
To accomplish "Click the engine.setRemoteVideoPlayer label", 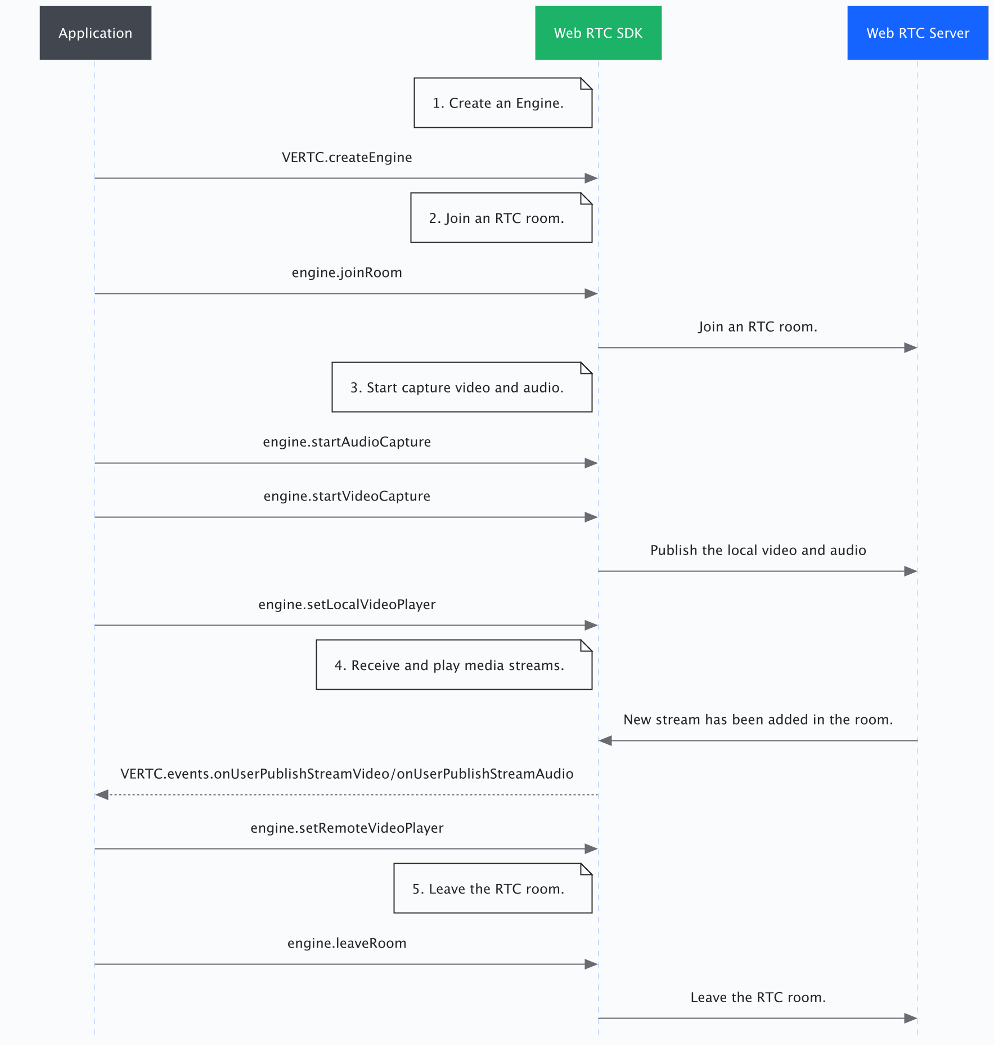I will click(x=347, y=828).
